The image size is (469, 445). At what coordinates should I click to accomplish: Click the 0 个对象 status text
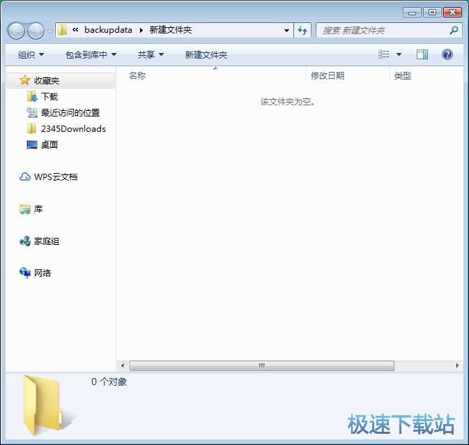click(x=109, y=382)
